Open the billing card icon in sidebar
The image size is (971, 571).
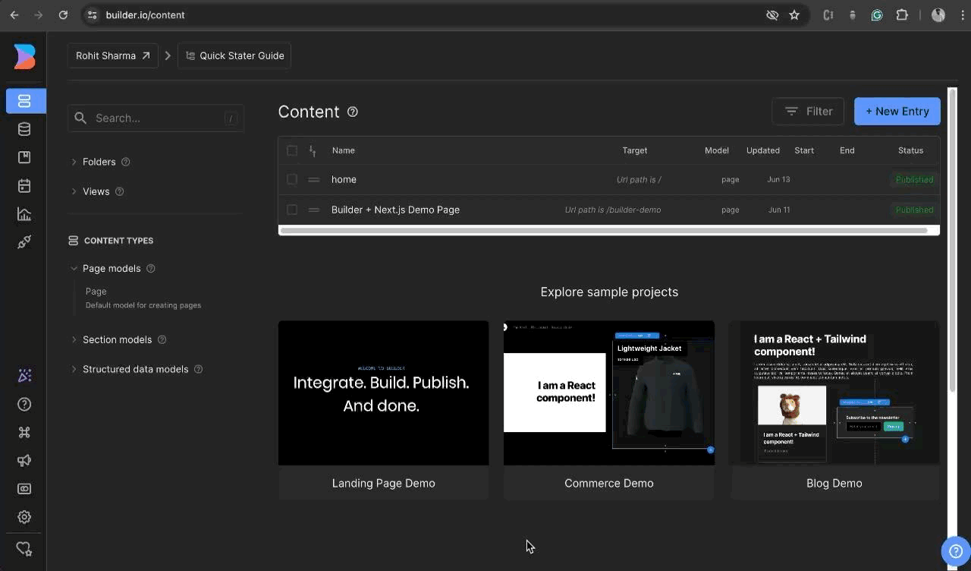[24, 489]
